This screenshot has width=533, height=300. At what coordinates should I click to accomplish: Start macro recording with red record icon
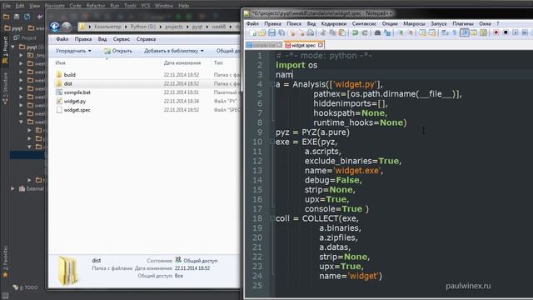pyautogui.click(x=496, y=32)
